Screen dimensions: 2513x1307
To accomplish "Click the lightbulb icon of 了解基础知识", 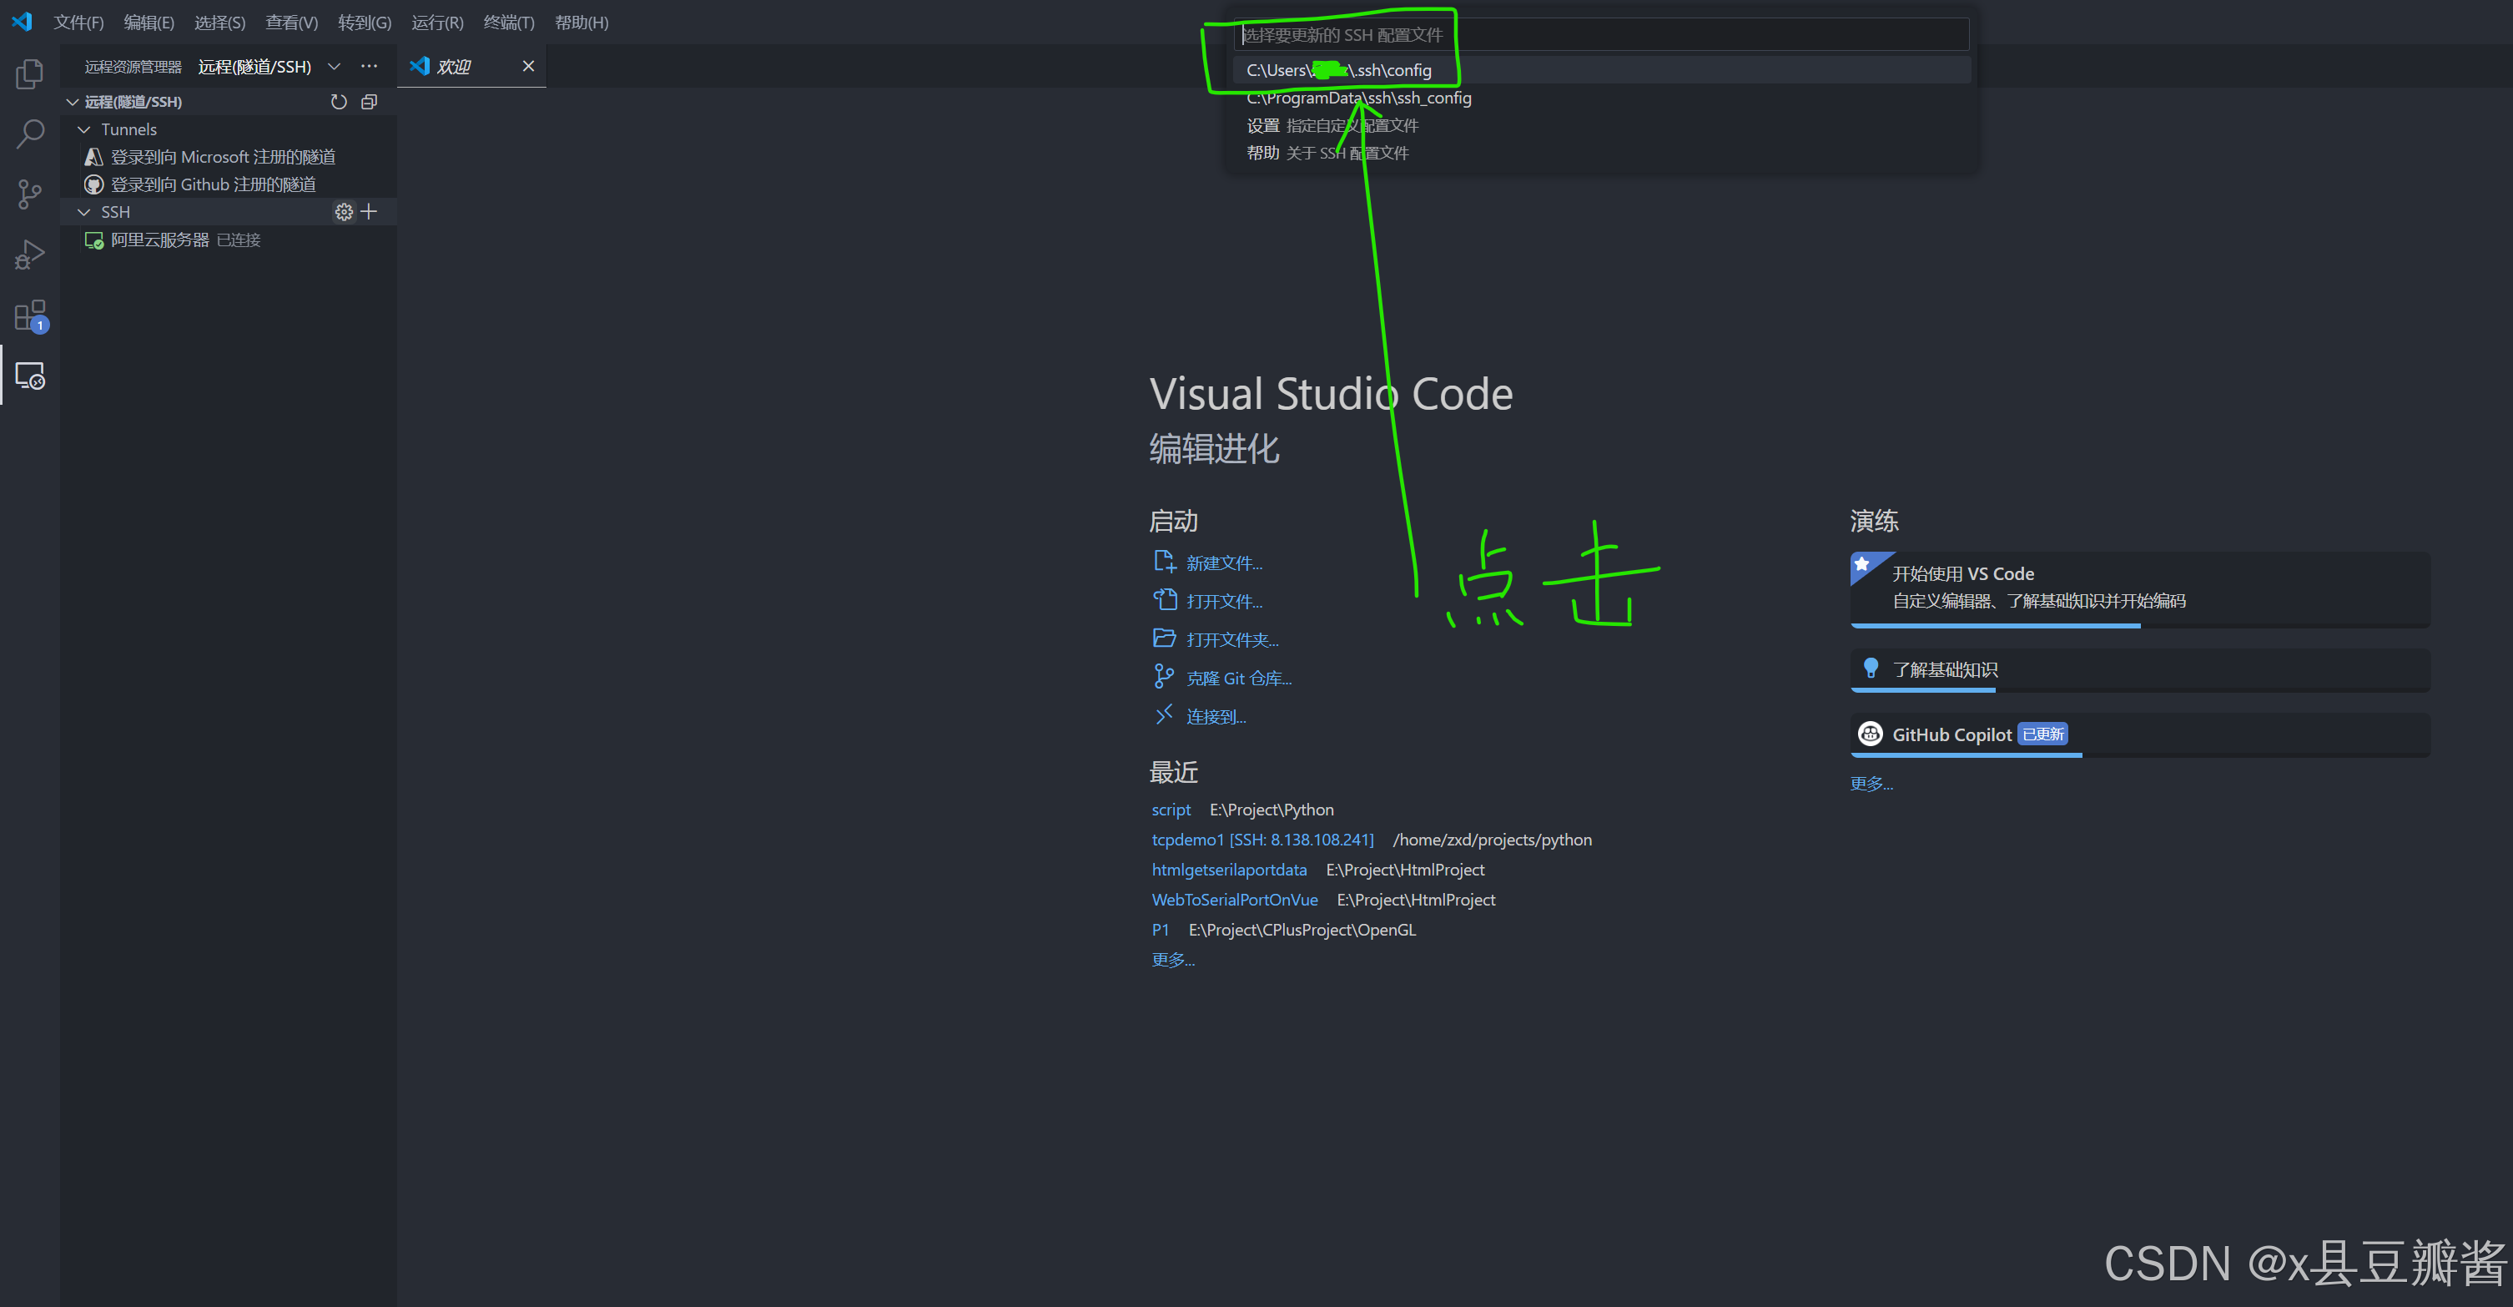I will [1870, 669].
